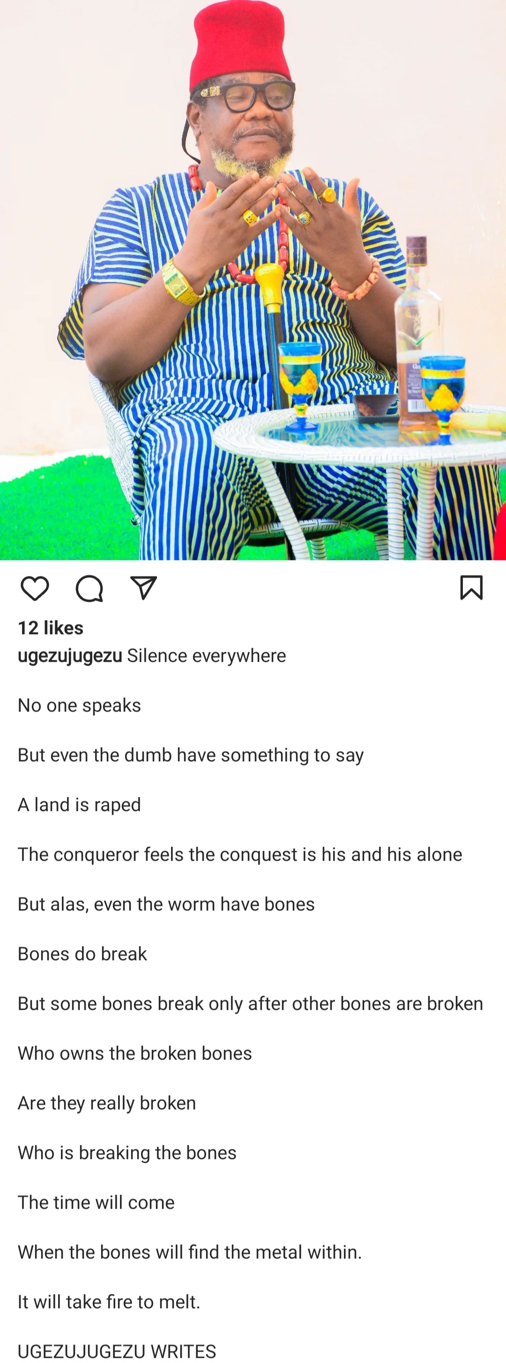Tap the line 'Who owns the broken bones'
This screenshot has width=506, height=1363.
point(135,1053)
